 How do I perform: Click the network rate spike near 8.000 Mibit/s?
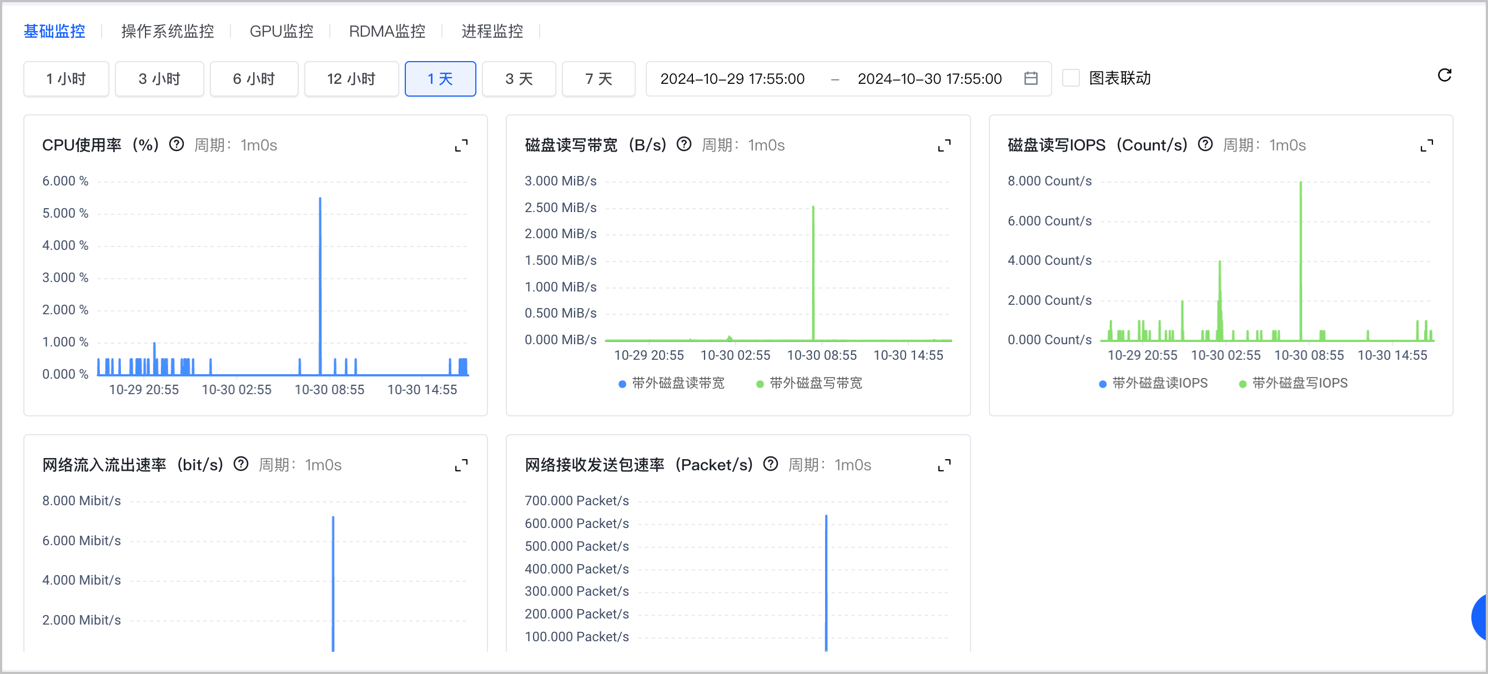[x=333, y=584]
